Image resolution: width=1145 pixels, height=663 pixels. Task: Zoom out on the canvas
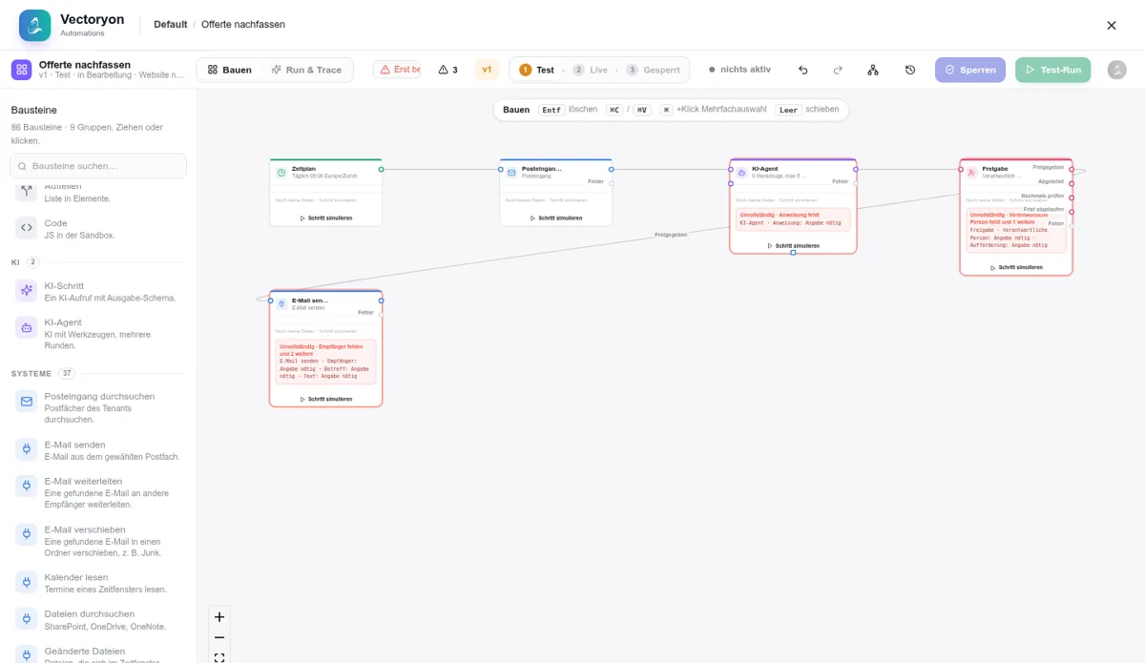tap(219, 637)
